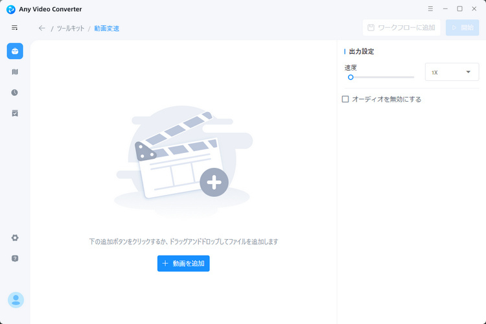Click the speed slider handle
Viewport: 486px width, 324px height.
tap(351, 77)
